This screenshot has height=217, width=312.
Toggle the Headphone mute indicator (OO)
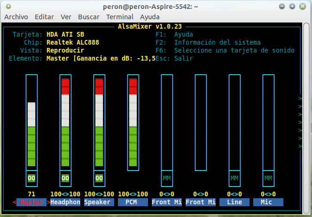[65, 178]
